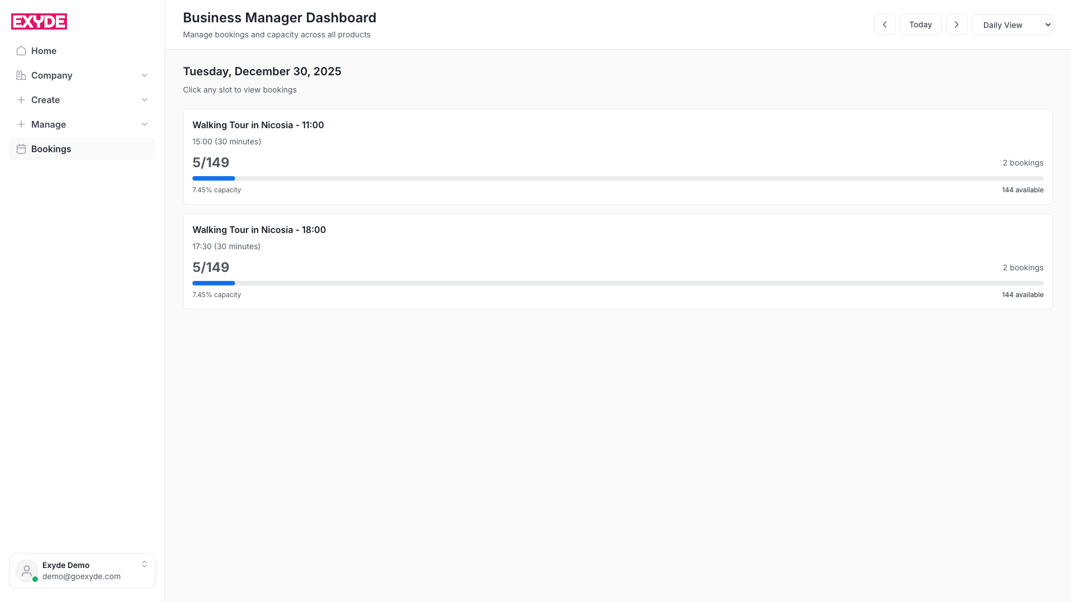
Task: Click the user avatar icon at bottom
Action: click(x=26, y=571)
